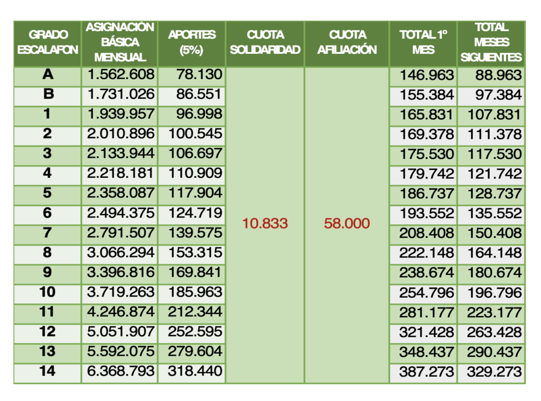Click the GRADO ESCALAFON column header

pyautogui.click(x=48, y=42)
